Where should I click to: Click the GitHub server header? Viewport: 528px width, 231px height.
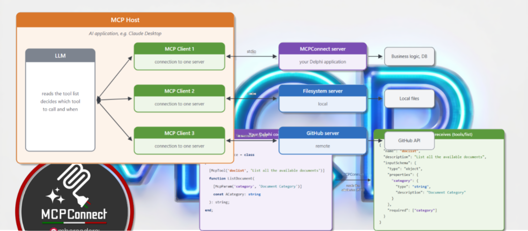323,133
